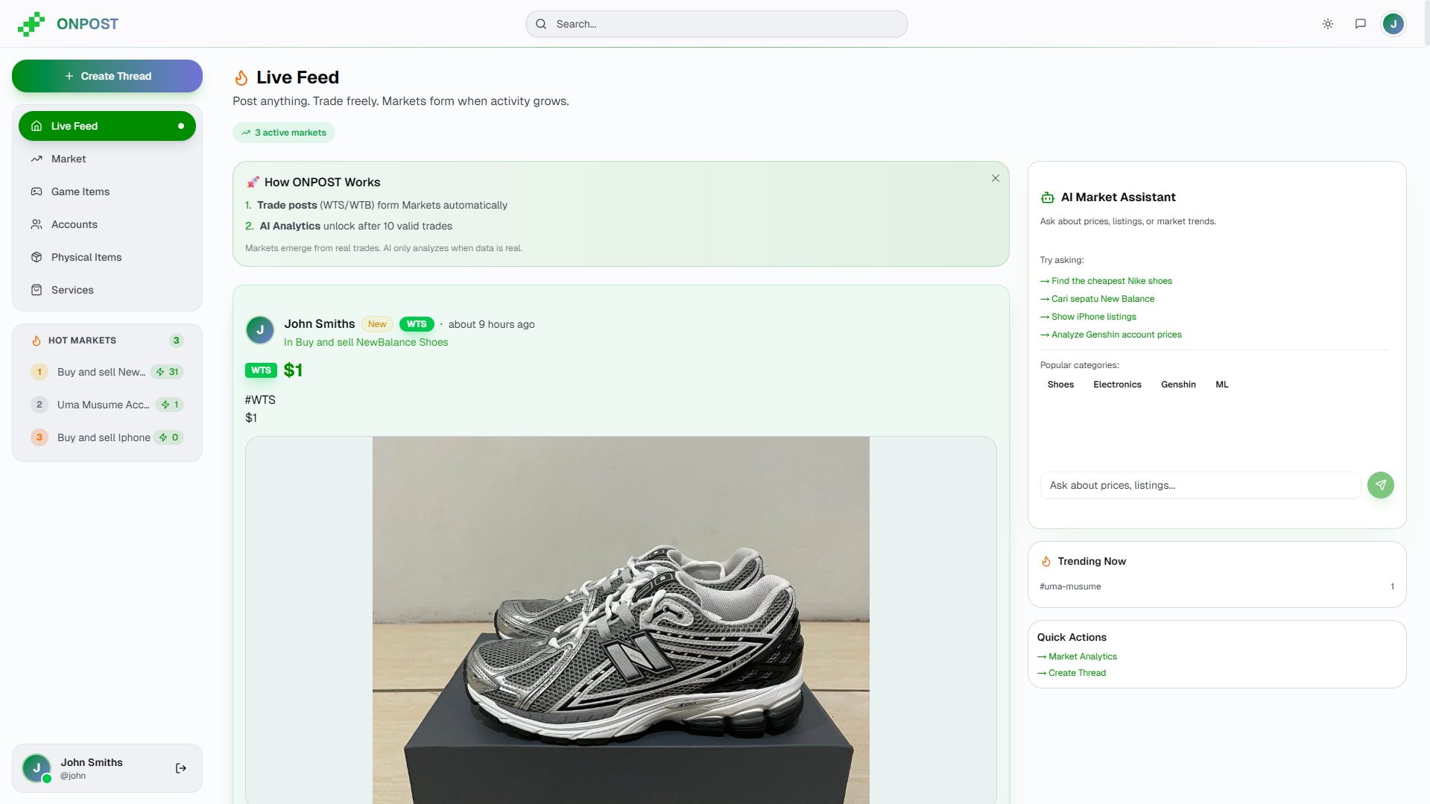This screenshot has height=804, width=1430.
Task: Open the New Balance shoe photo
Action: coord(621,620)
